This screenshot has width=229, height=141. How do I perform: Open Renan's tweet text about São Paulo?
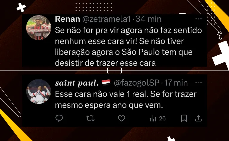(129, 47)
